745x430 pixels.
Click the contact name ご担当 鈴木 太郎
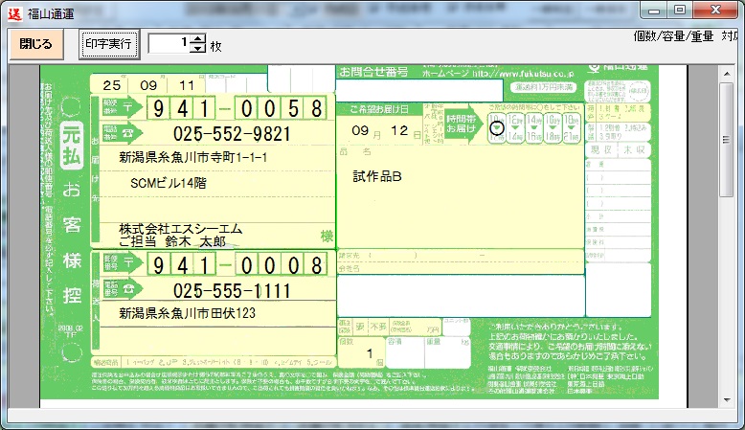click(172, 241)
